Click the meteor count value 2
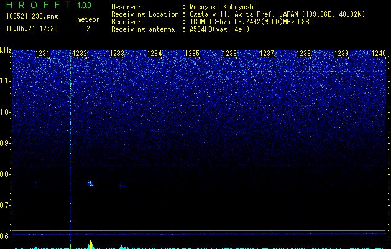Image resolution: width=391 pixels, height=249 pixels. (x=88, y=29)
